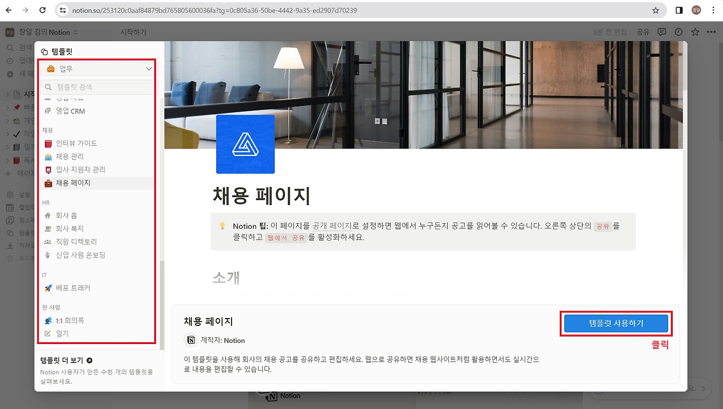Click 공유 in Notion top bar
The width and height of the screenshot is (723, 409).
(x=643, y=32)
